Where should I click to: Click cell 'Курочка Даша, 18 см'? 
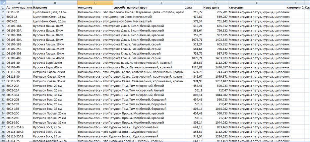tap(55, 26)
